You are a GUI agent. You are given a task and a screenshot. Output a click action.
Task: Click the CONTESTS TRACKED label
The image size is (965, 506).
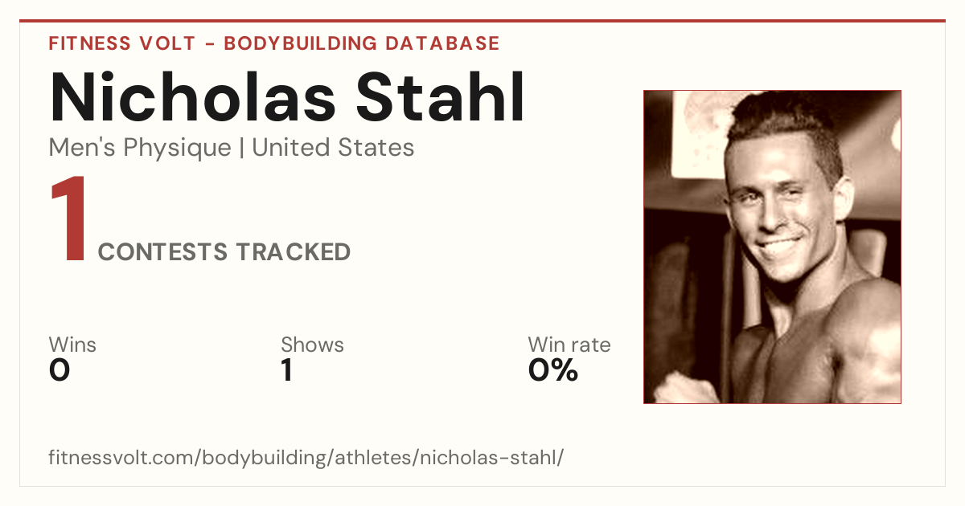click(224, 252)
